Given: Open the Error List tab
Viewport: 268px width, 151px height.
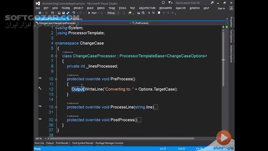Looking at the screenshot, I should coord(39,143).
